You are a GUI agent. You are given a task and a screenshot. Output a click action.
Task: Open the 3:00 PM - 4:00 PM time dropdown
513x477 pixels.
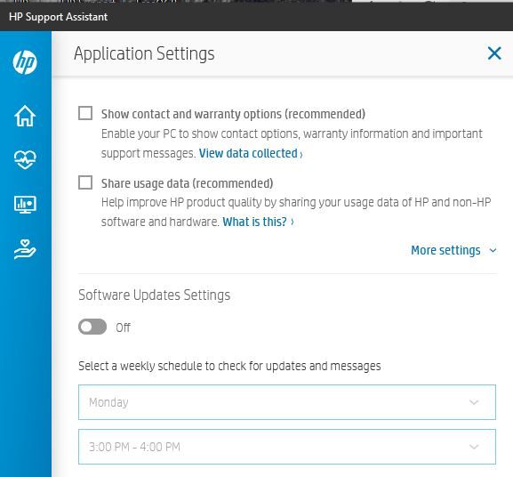[x=287, y=447]
